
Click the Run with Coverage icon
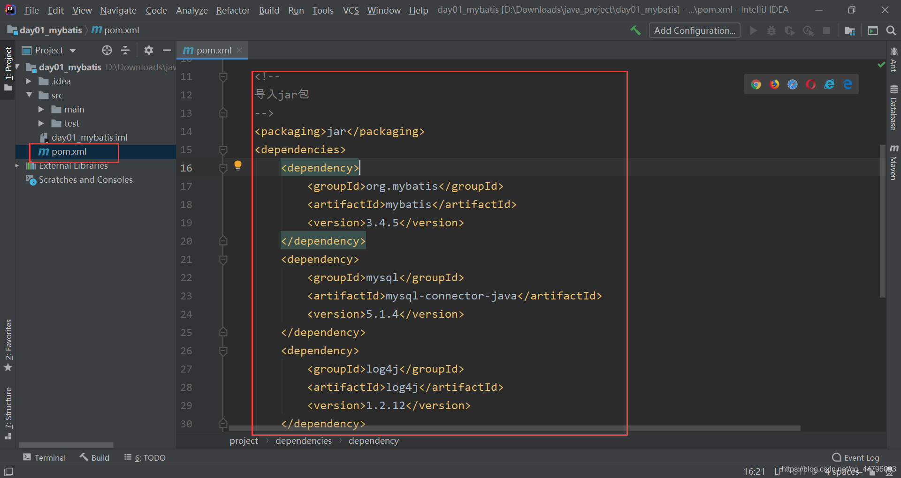[x=790, y=30]
